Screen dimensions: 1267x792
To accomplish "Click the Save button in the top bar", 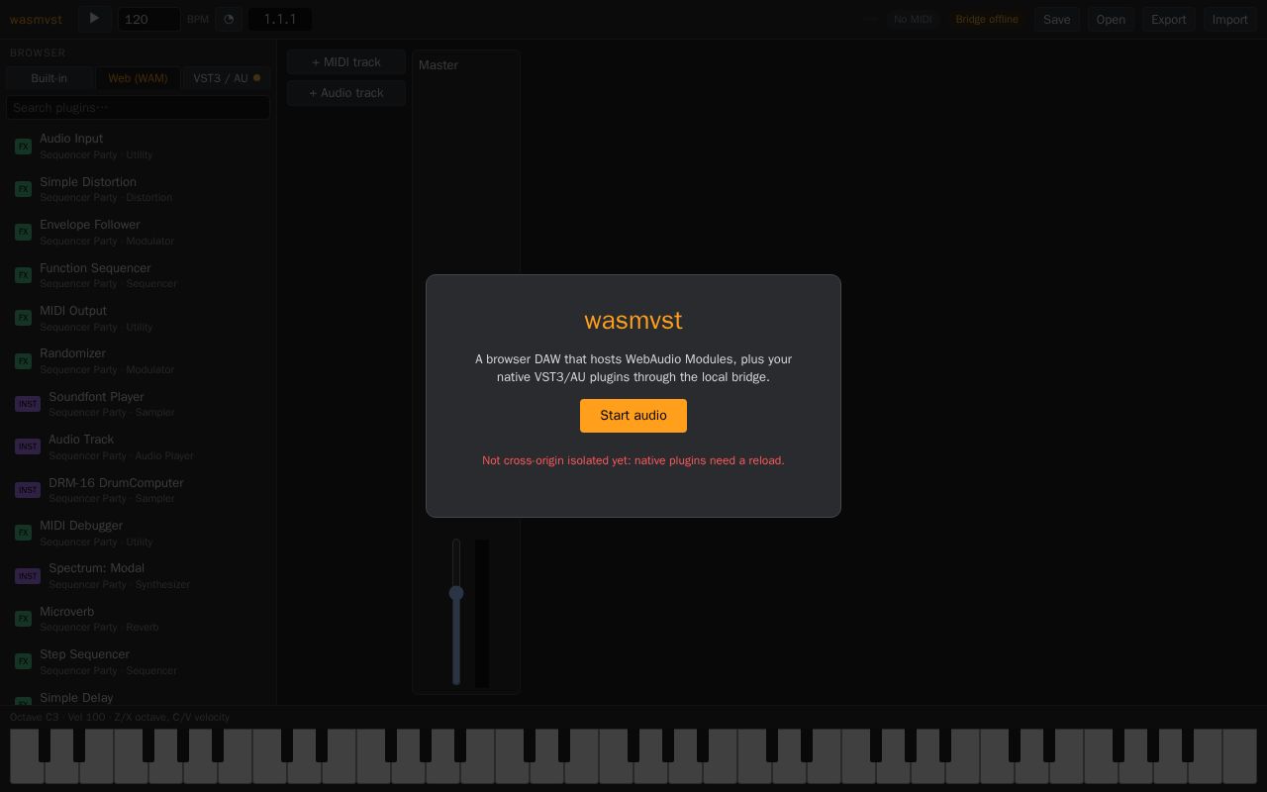I will coord(1057,19).
